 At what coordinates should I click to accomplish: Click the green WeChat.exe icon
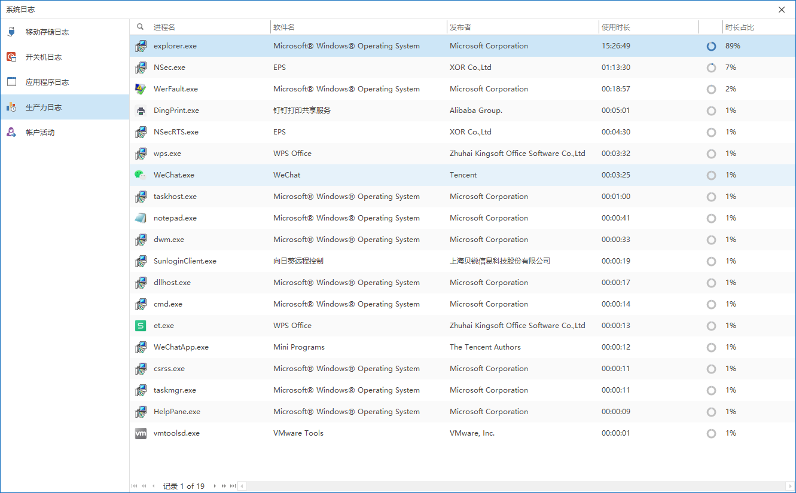(x=141, y=175)
